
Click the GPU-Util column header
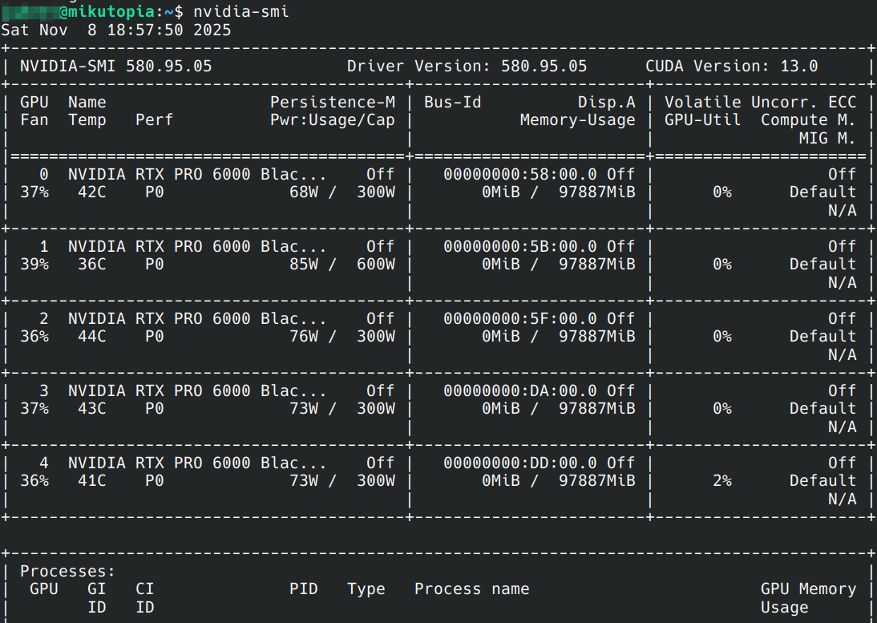(x=702, y=120)
